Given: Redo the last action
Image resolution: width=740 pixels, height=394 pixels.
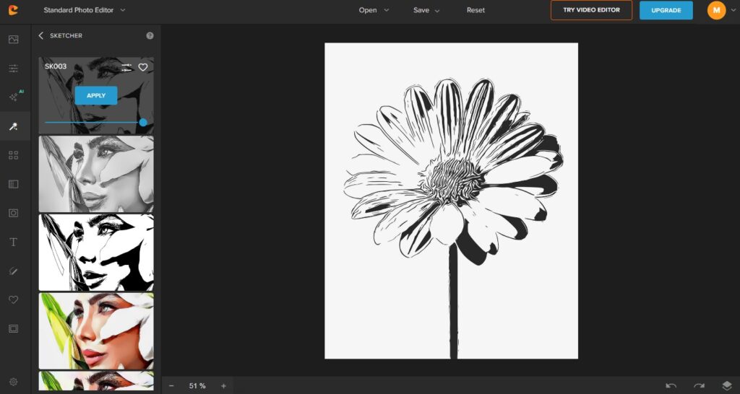Looking at the screenshot, I should click(x=699, y=386).
